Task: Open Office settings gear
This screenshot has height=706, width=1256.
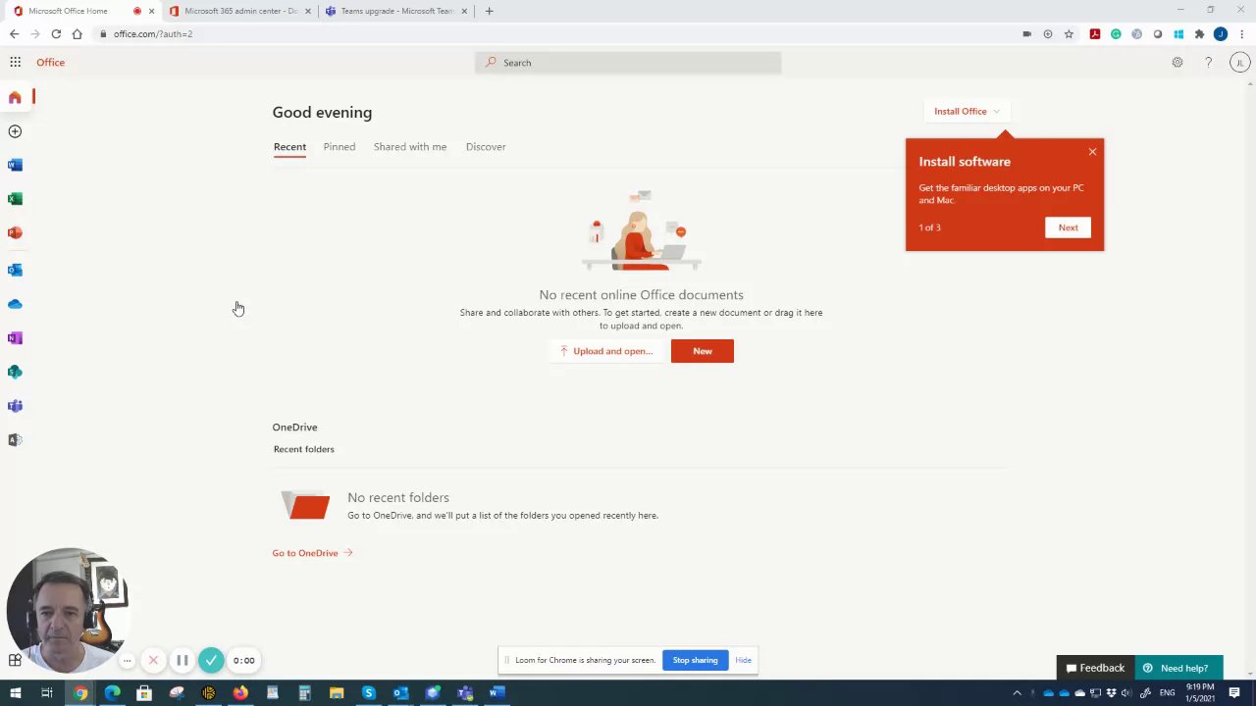Action: coord(1177,62)
